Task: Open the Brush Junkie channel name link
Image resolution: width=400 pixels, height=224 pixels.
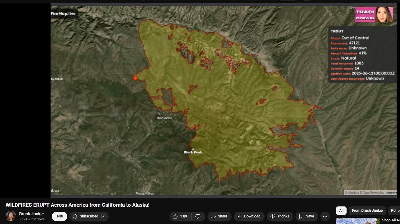Action: click(31, 214)
